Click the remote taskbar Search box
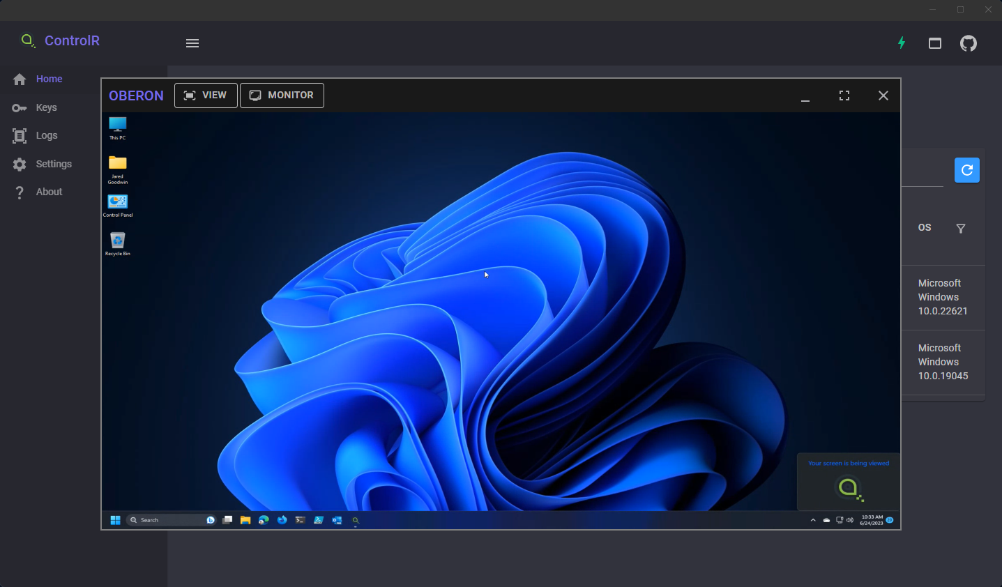 (x=172, y=520)
